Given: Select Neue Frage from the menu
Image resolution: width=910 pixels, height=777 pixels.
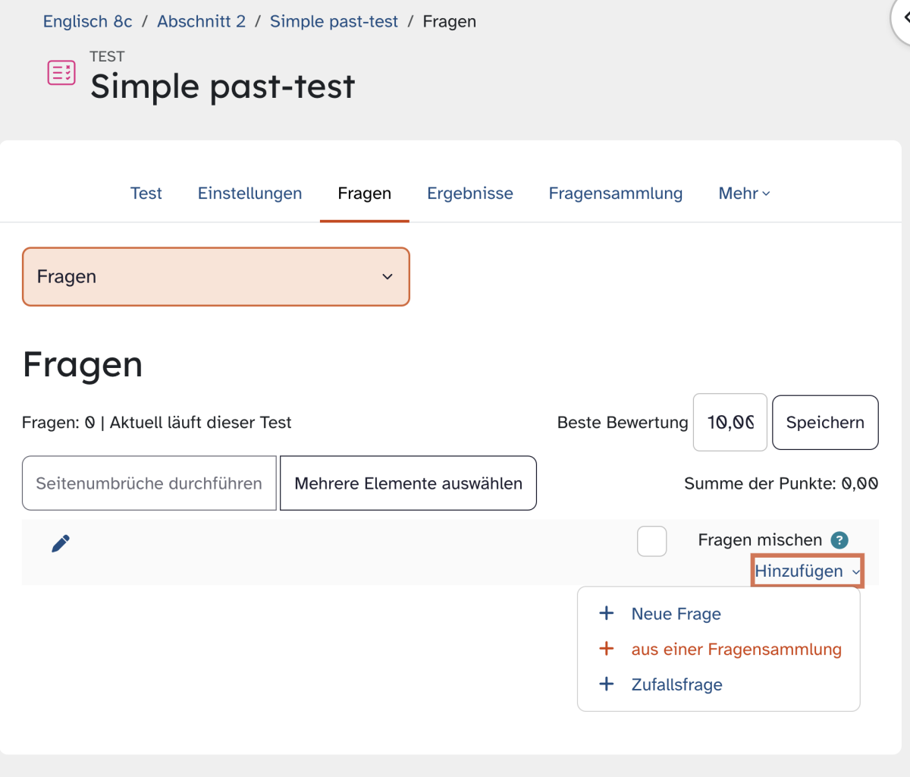Looking at the screenshot, I should [x=676, y=614].
